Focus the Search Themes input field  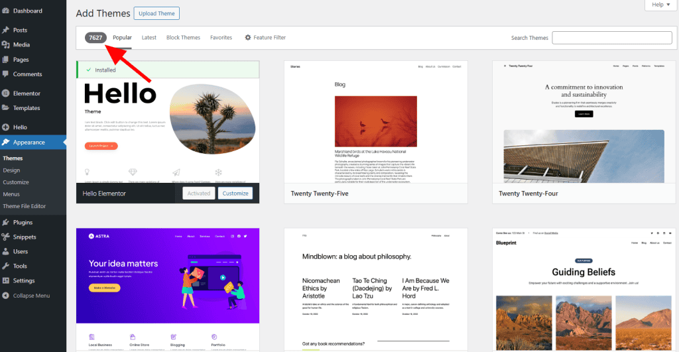(612, 38)
